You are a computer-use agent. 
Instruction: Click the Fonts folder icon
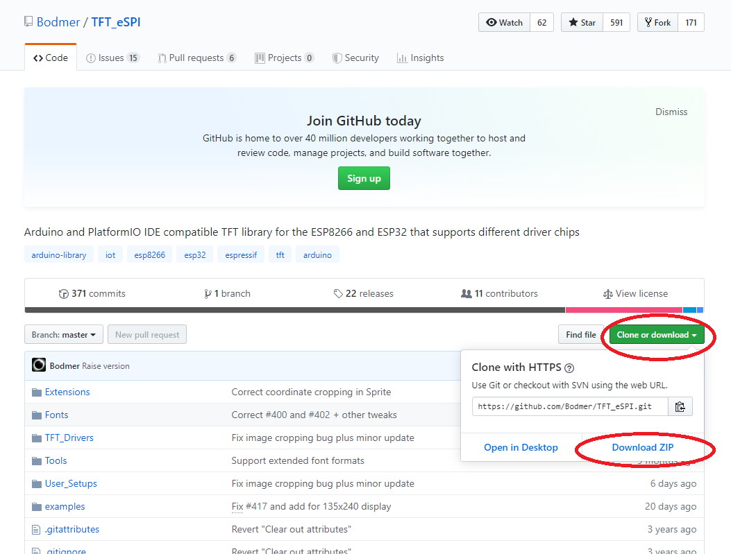coord(37,415)
